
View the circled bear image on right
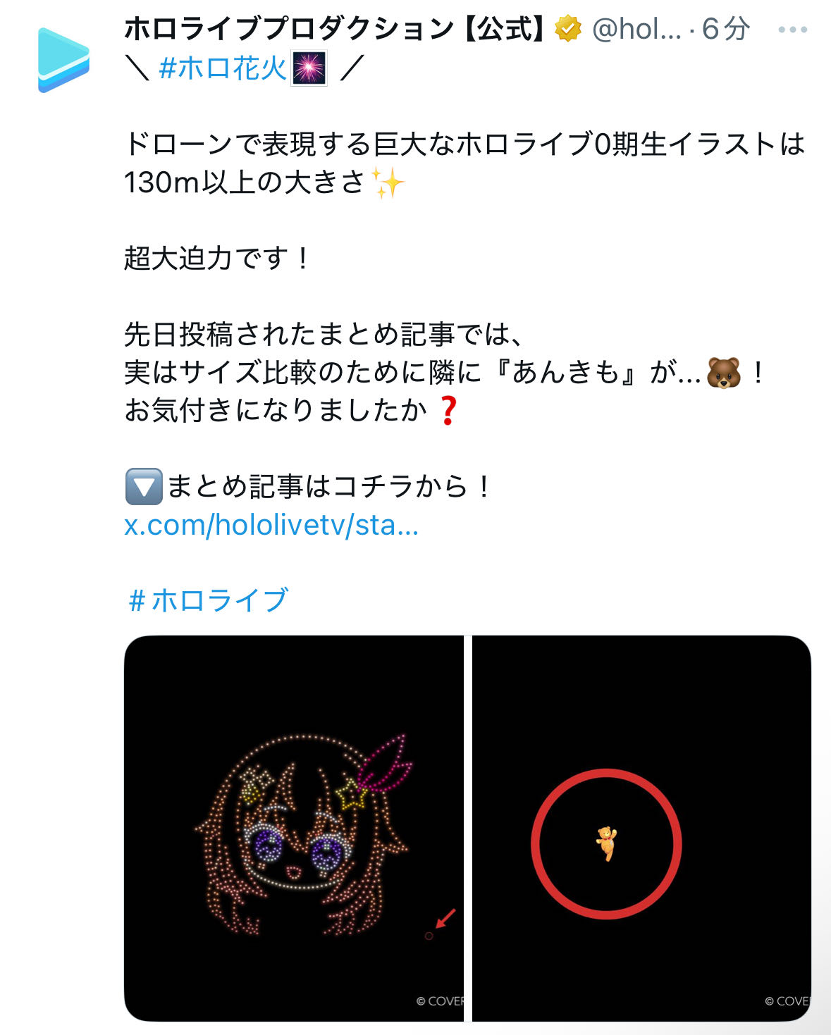pyautogui.click(x=641, y=828)
